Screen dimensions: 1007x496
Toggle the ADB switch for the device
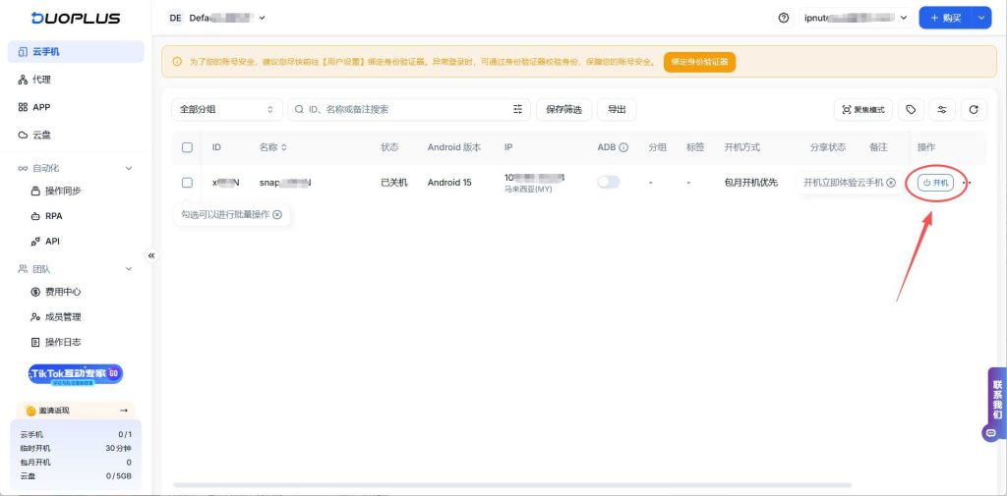(609, 182)
